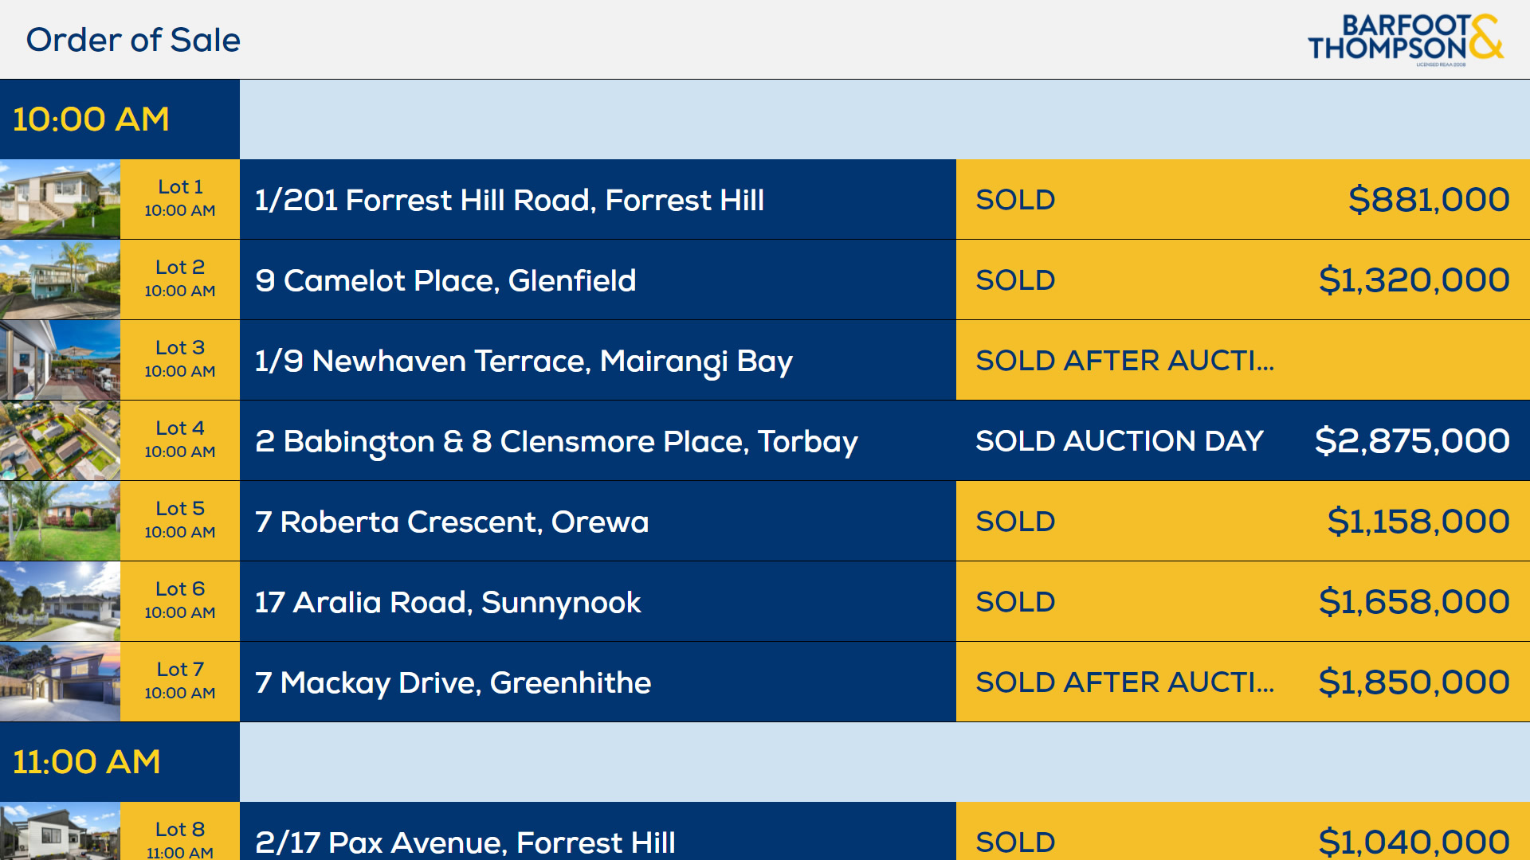Screen dimensions: 1530x860
Task: Select the 11:00 AM session header
Action: [87, 762]
